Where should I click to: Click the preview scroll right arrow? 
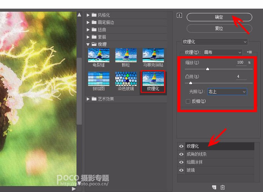click(74, 189)
